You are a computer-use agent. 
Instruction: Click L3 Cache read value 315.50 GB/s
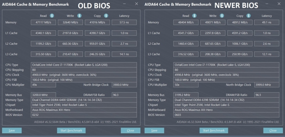click(43, 54)
